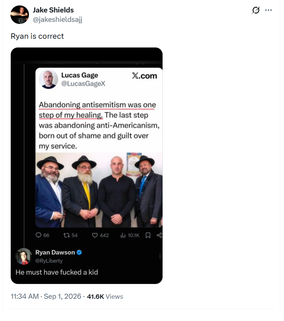Click the X.com logo in the image
This screenshot has width=284, height=321.
click(x=144, y=76)
